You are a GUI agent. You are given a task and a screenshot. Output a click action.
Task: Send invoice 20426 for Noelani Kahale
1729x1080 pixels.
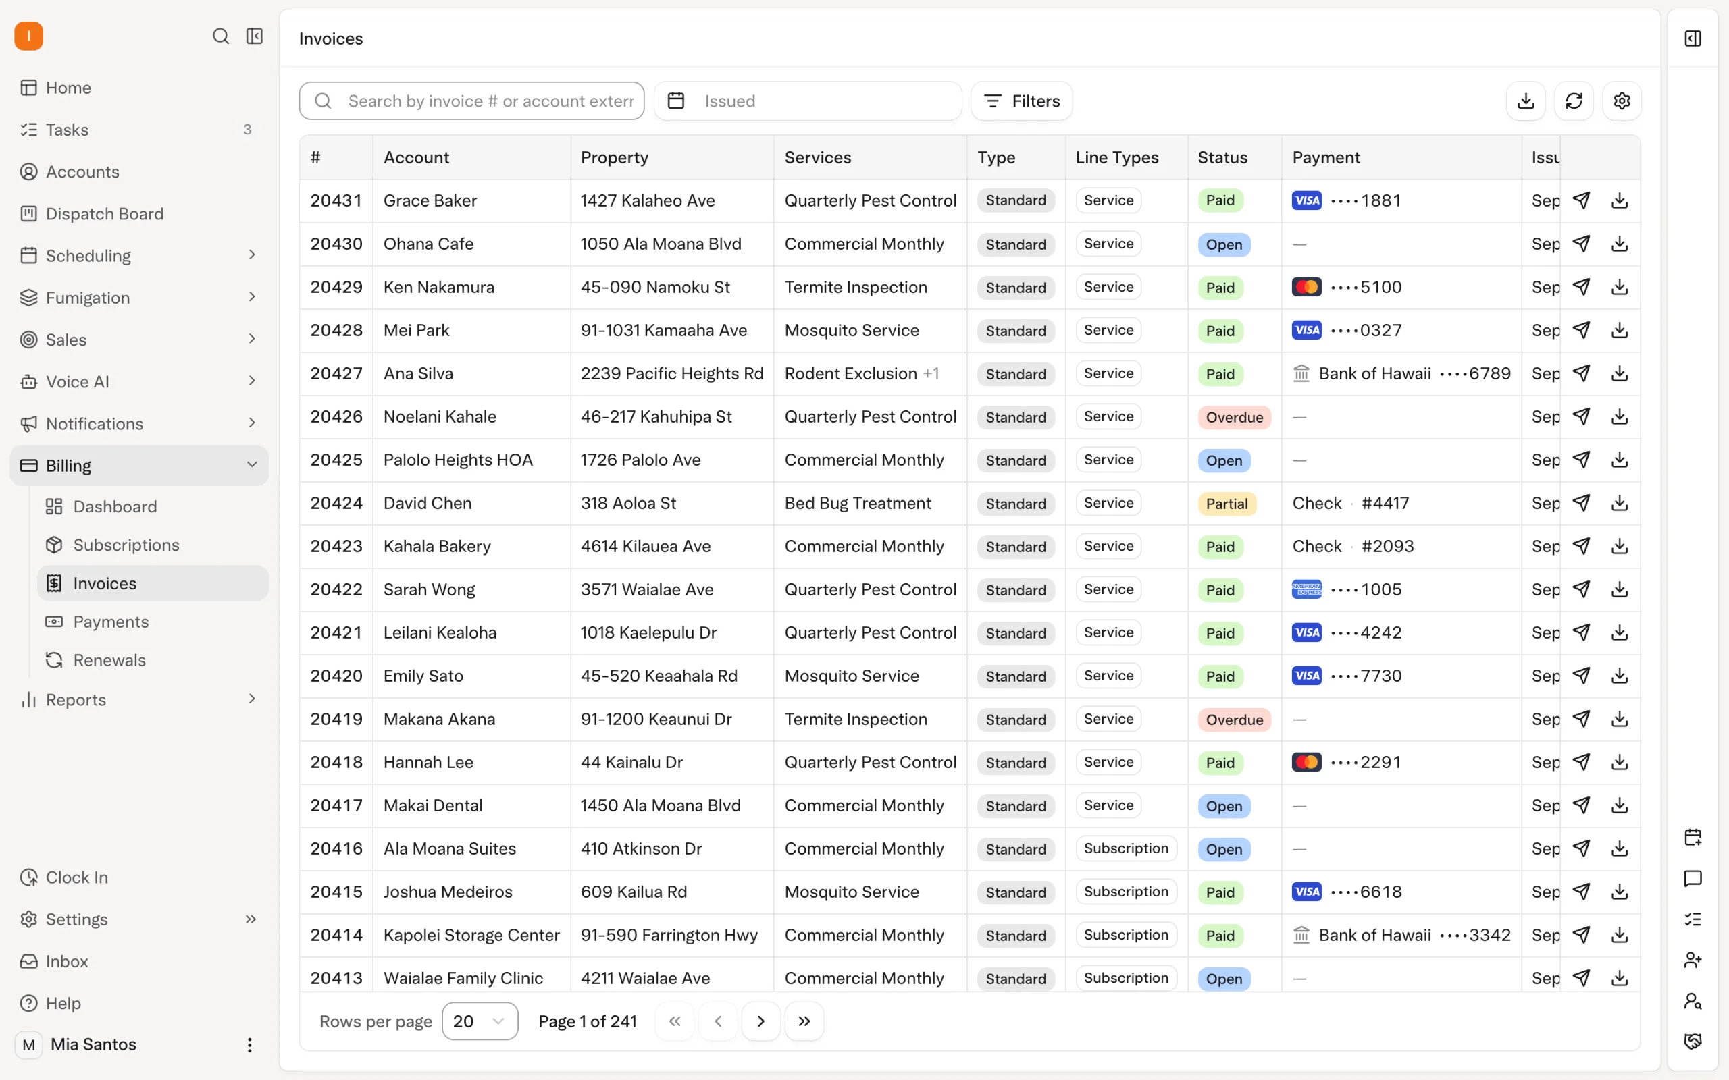tap(1582, 416)
